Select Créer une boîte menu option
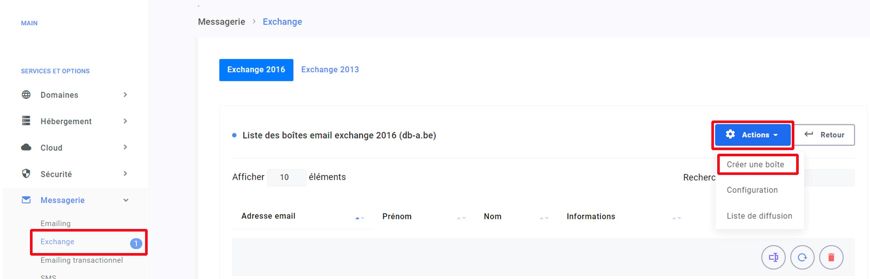 click(x=755, y=164)
